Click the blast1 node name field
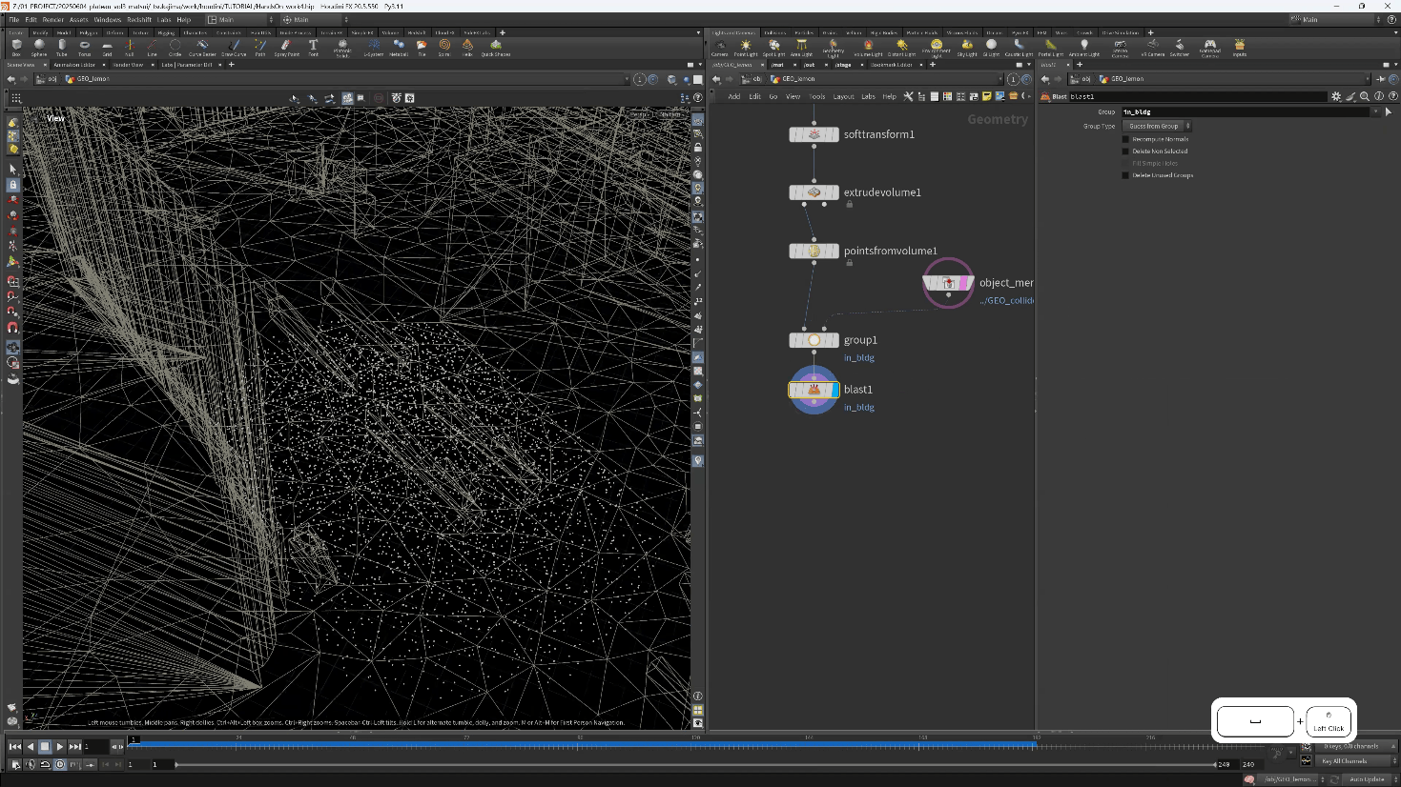Image resolution: width=1401 pixels, height=787 pixels. tap(1197, 96)
